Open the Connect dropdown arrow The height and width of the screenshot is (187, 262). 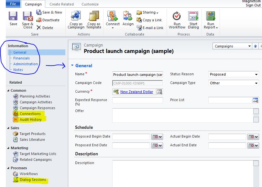click(x=113, y=28)
